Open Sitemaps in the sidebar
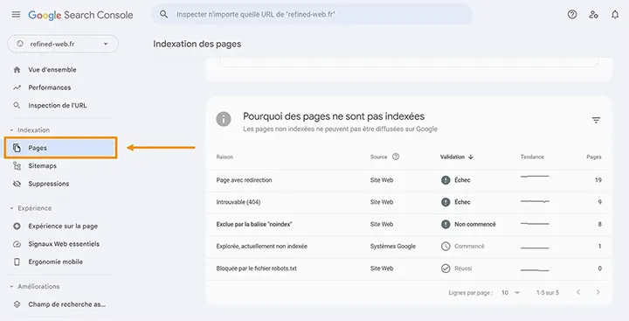Image resolution: width=629 pixels, height=321 pixels. pos(42,166)
